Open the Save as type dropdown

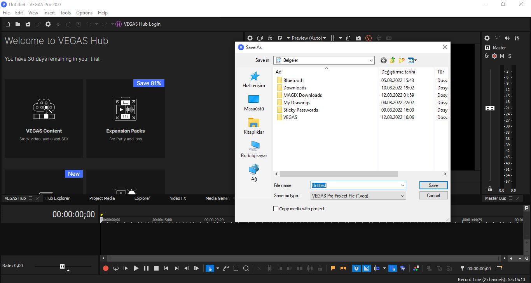pos(358,196)
